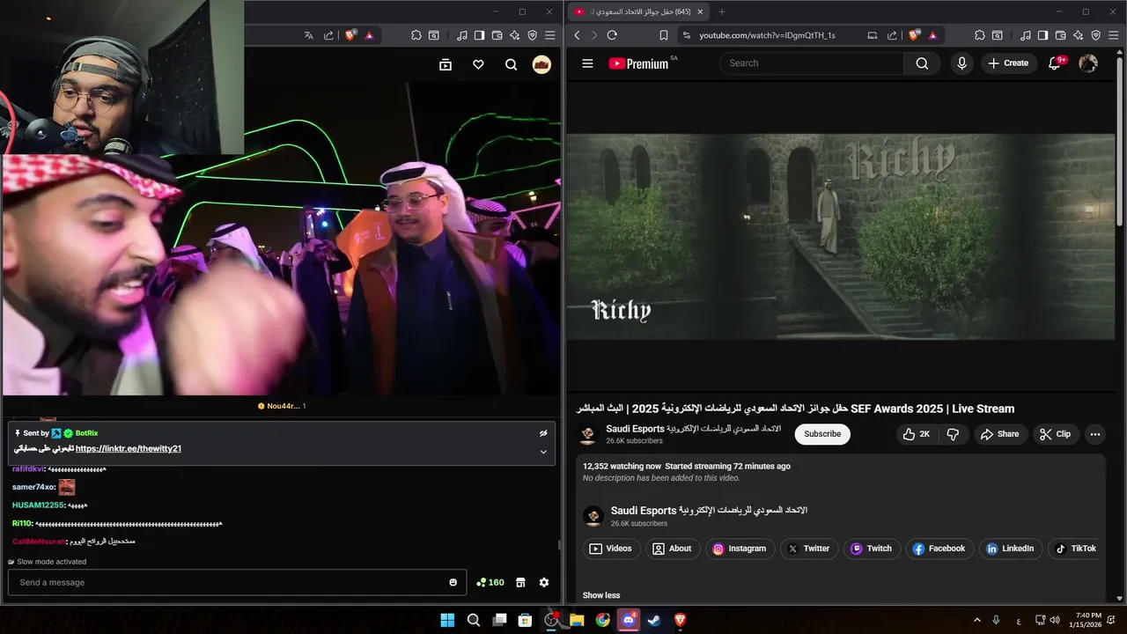Open Discord from the taskbar
This screenshot has width=1127, height=634.
tap(629, 620)
